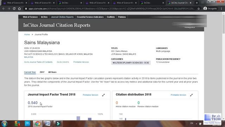Click Article citation median label
Screen dimensions: 225x127
[x=126, y=107]
